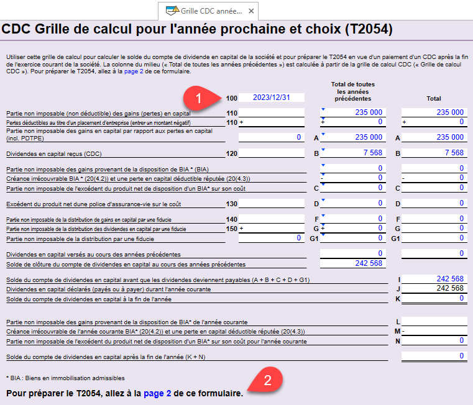The height and width of the screenshot is (405, 473).
Task: Click the top Total column 235 000 for gains en capital
Action: (x=434, y=112)
